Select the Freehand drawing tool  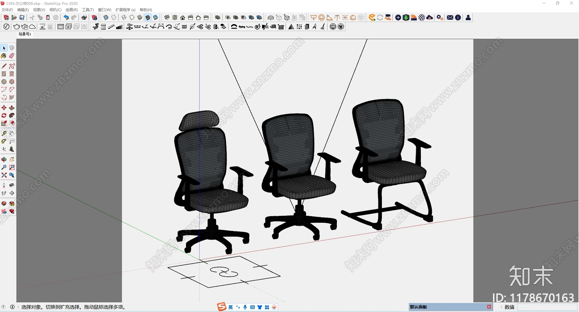click(12, 66)
